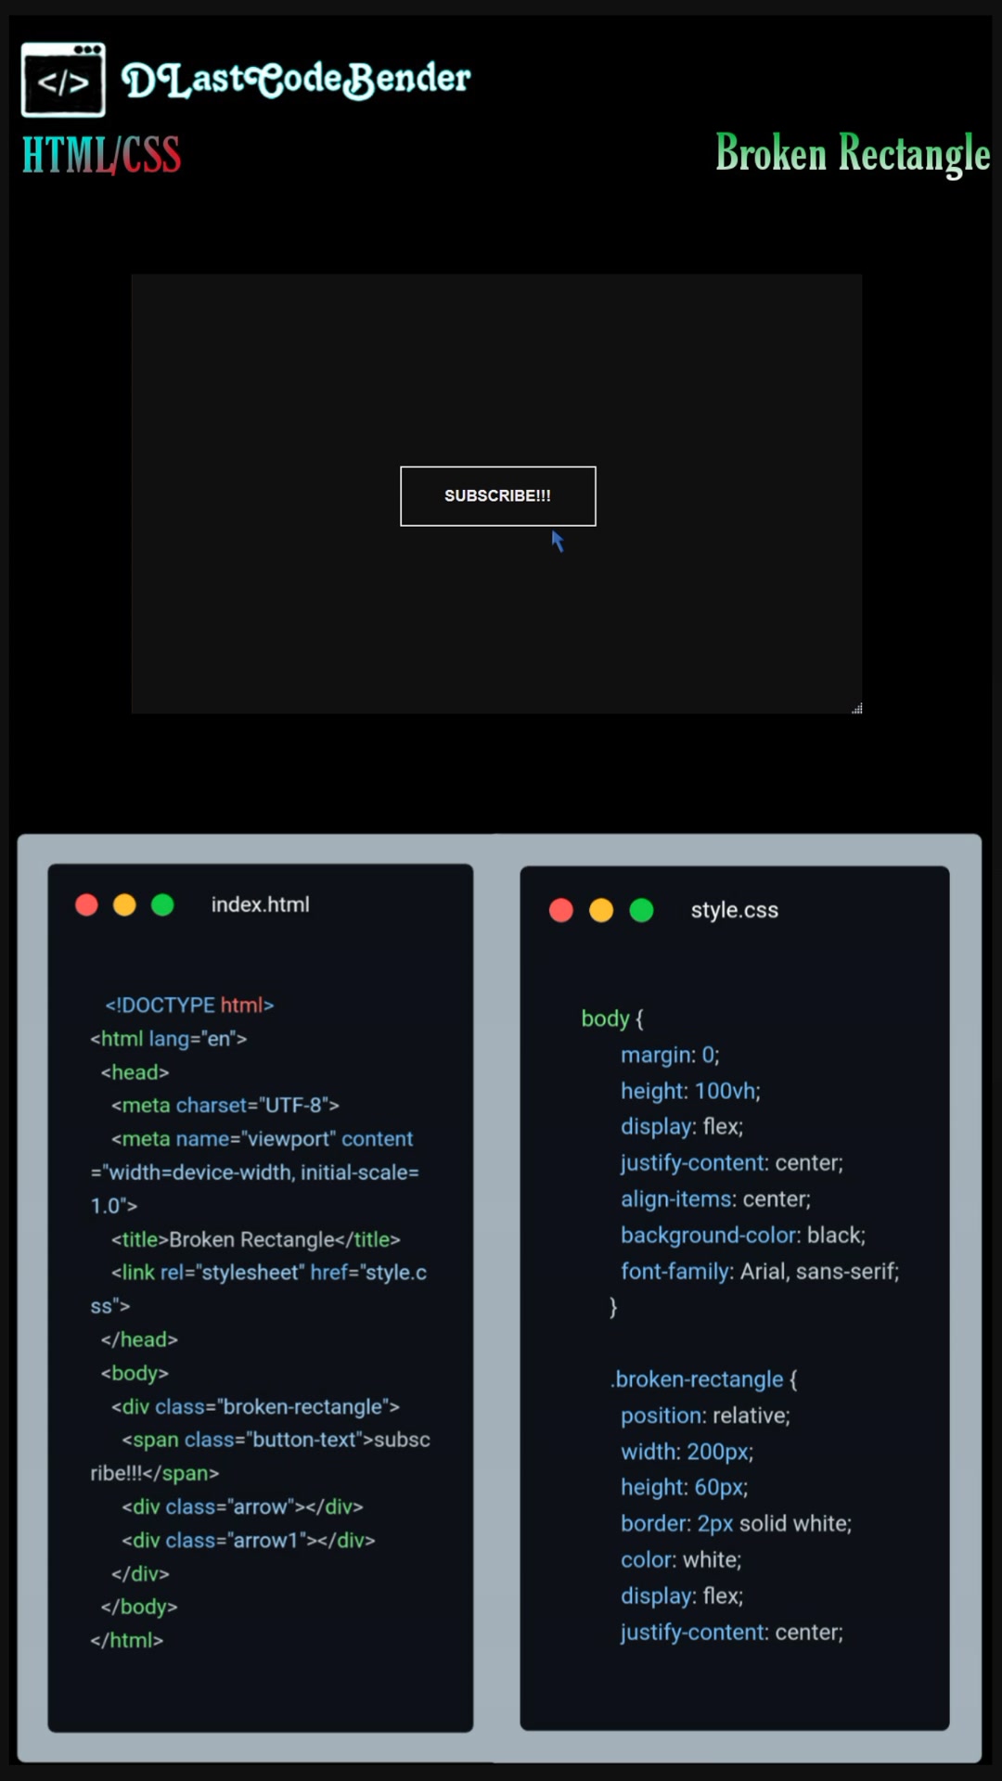
Task: Click the red dot in index.html window
Action: [x=86, y=904]
